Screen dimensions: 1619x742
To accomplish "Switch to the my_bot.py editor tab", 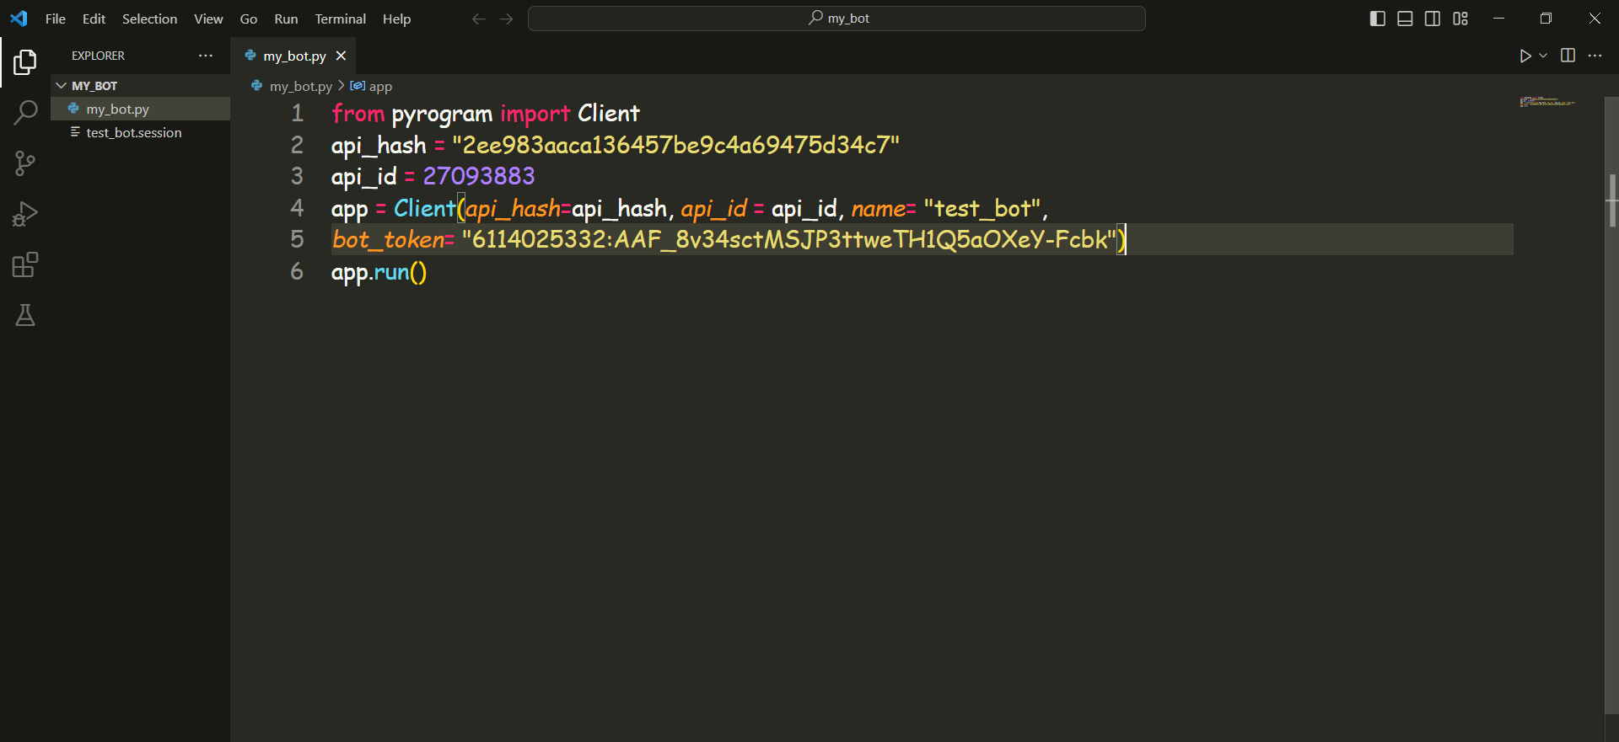I will (294, 56).
